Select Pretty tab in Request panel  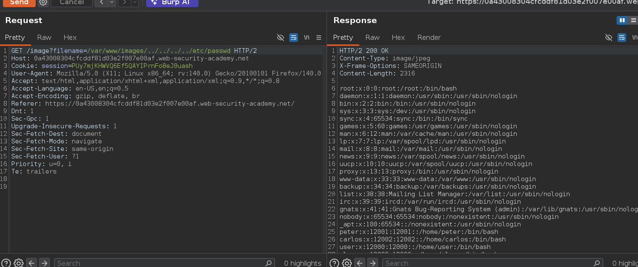[15, 37]
